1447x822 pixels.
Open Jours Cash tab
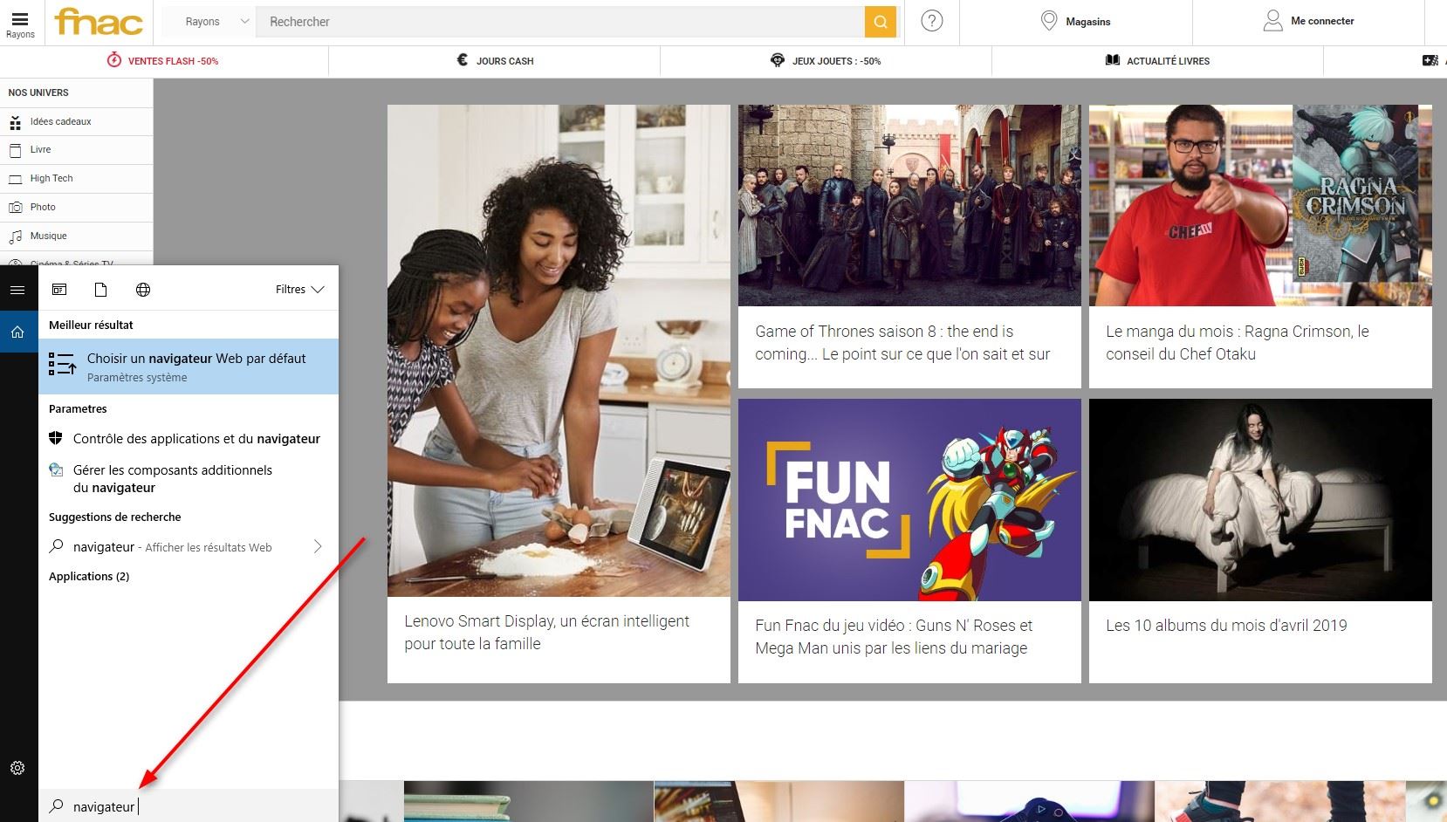495,61
